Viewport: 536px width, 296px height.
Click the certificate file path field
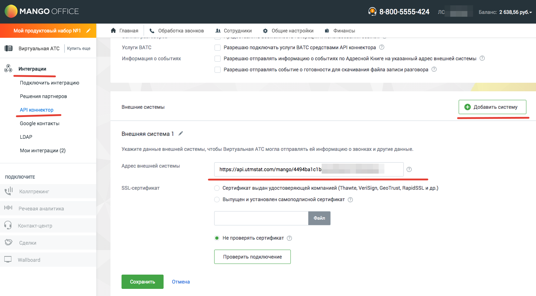pyautogui.click(x=261, y=218)
